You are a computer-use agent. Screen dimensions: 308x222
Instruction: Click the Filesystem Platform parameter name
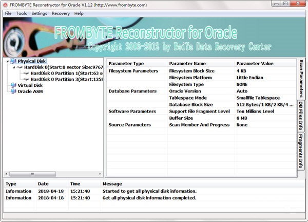tap(190, 78)
